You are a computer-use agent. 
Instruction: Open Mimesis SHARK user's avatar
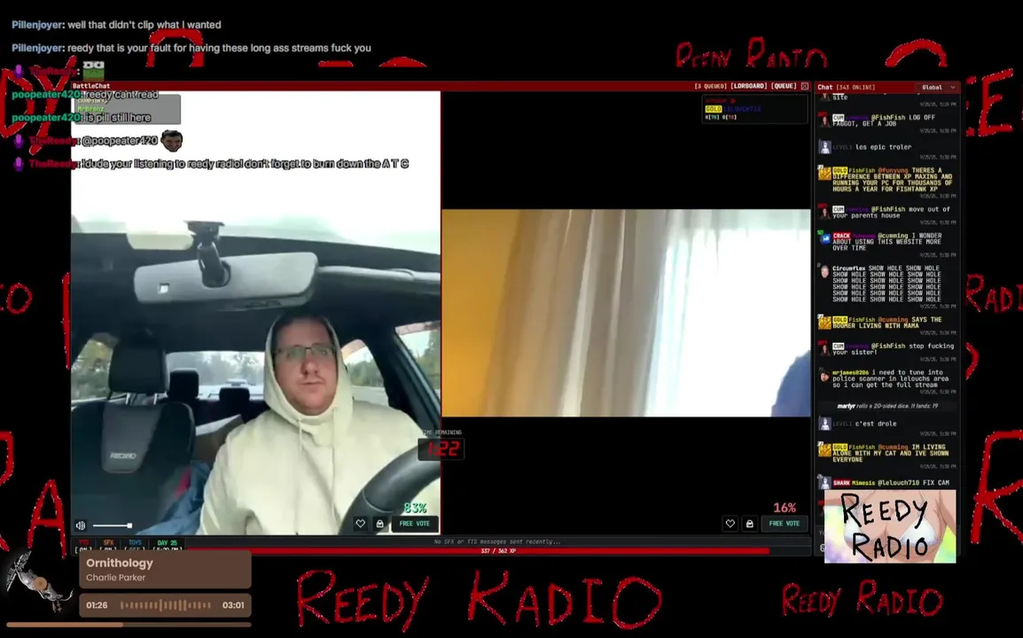(x=825, y=484)
